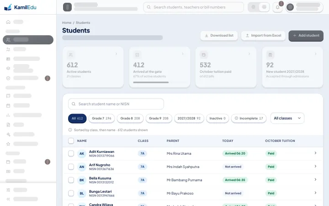
Task: Open Arif Nugroho row chevron
Action: (x=315, y=166)
